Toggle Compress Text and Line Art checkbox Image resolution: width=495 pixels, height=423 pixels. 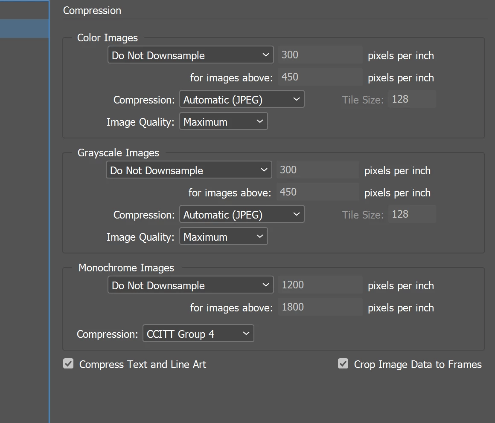(x=68, y=364)
